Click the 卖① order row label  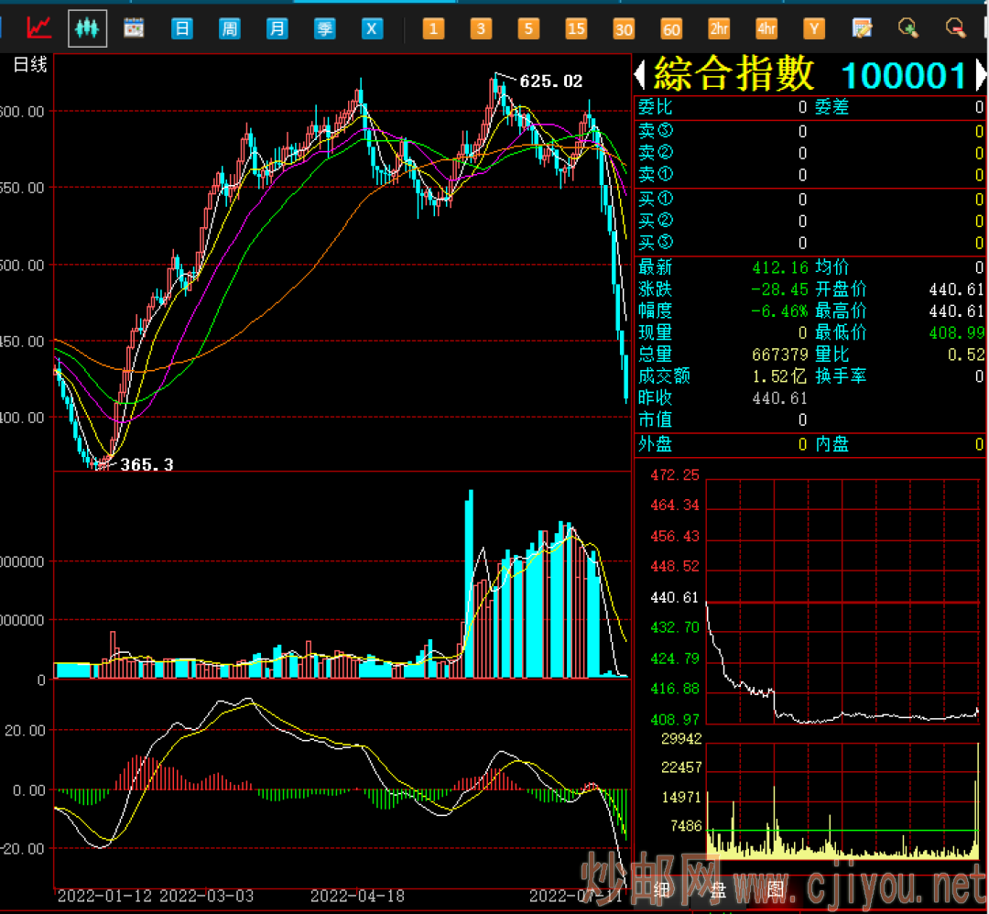pos(655,174)
